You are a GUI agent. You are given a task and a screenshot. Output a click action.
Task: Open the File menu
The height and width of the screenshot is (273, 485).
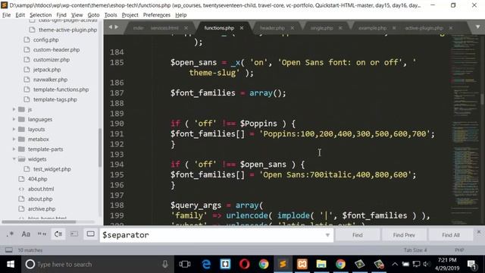tap(6, 15)
